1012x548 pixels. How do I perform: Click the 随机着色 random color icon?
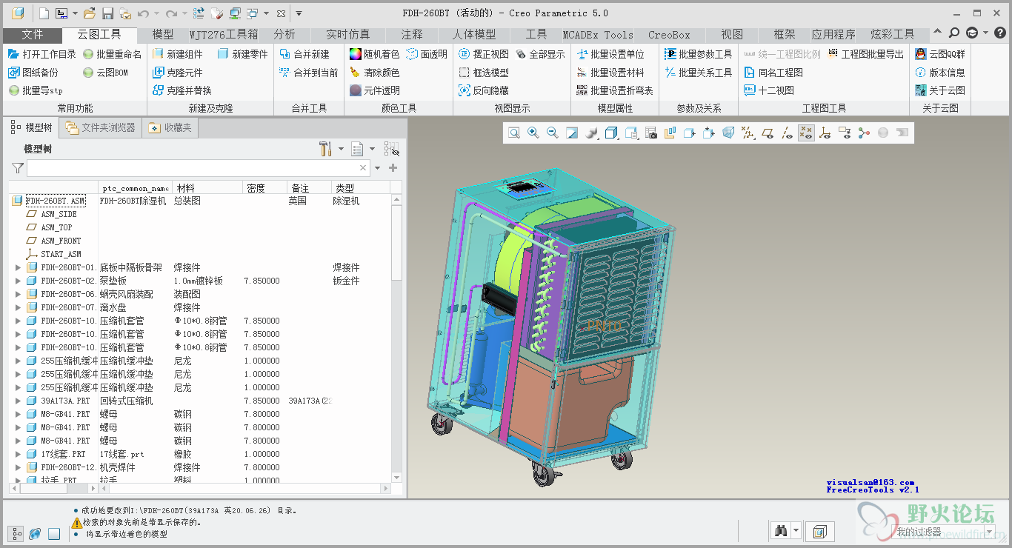pos(356,54)
